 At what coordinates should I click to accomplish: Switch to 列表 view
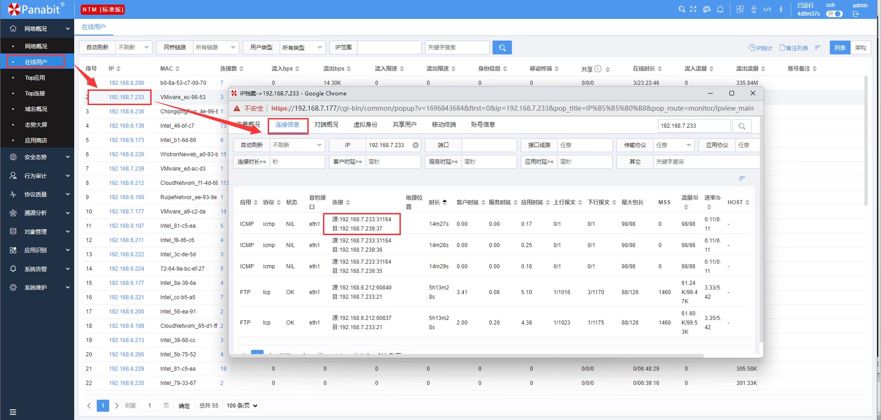(x=840, y=47)
